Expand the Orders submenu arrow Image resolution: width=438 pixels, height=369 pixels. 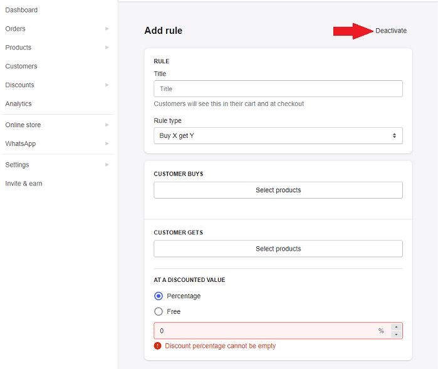[x=107, y=28]
